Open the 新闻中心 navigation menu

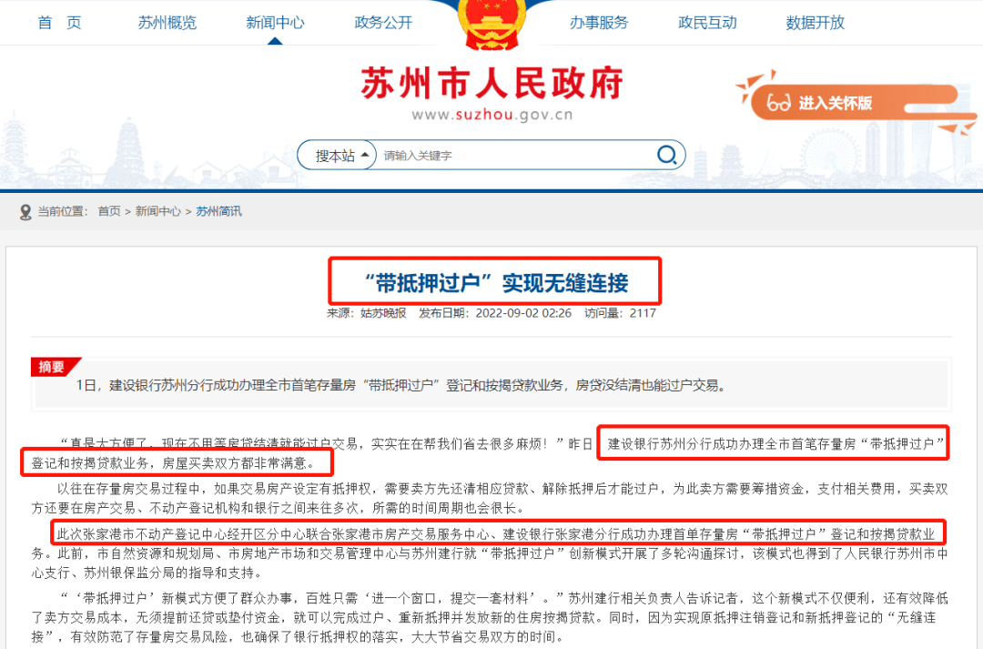pos(275,22)
